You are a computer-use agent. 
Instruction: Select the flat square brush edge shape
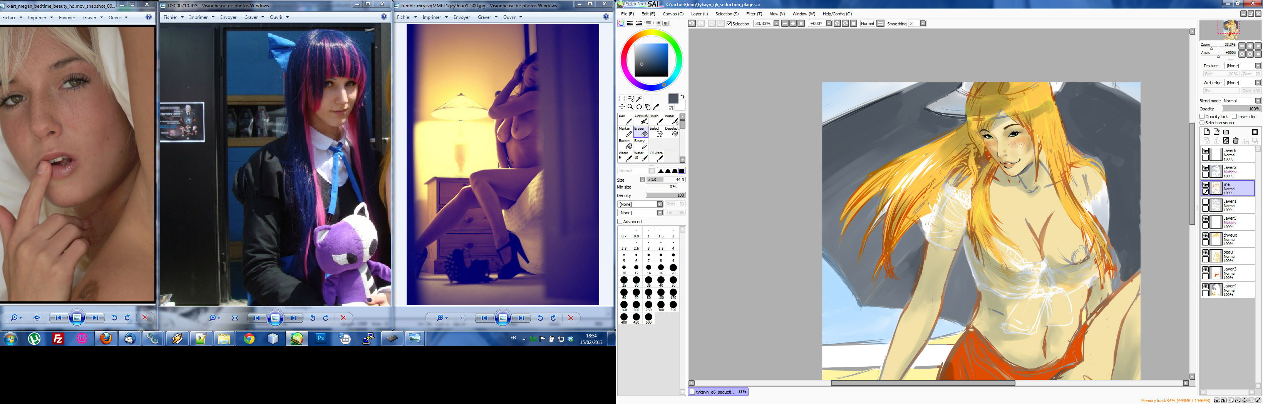click(x=682, y=170)
